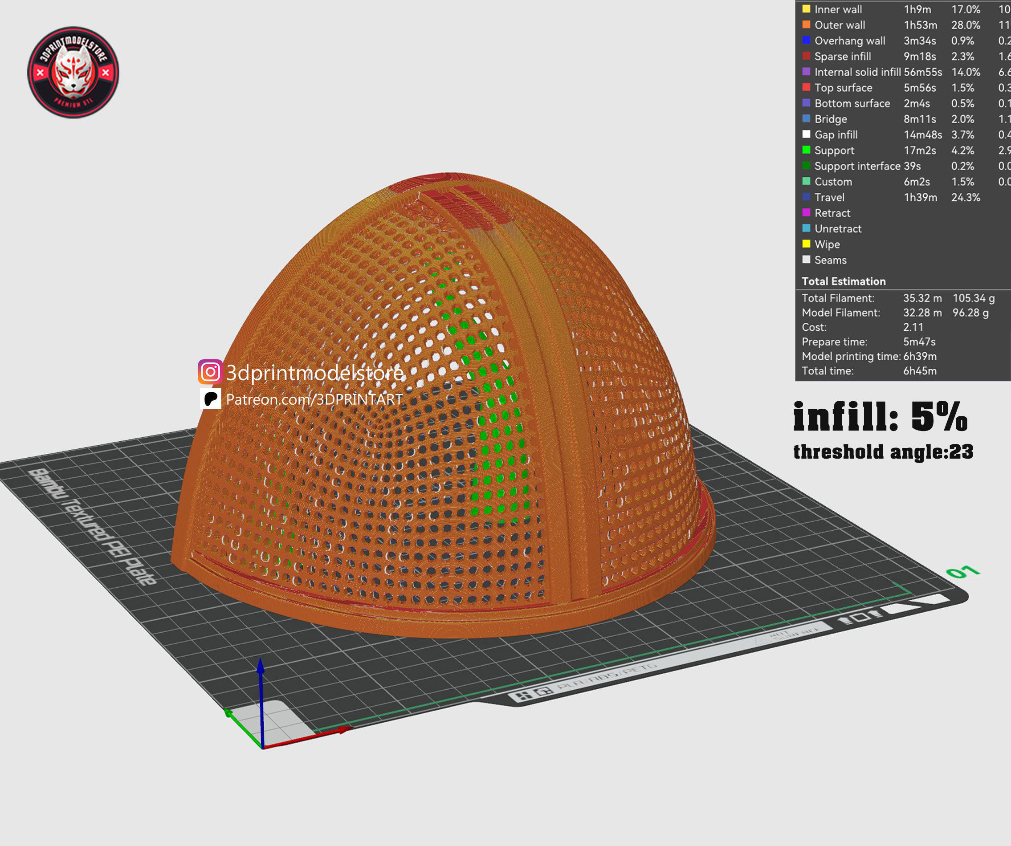Click the Support bright green swatch

click(x=806, y=150)
